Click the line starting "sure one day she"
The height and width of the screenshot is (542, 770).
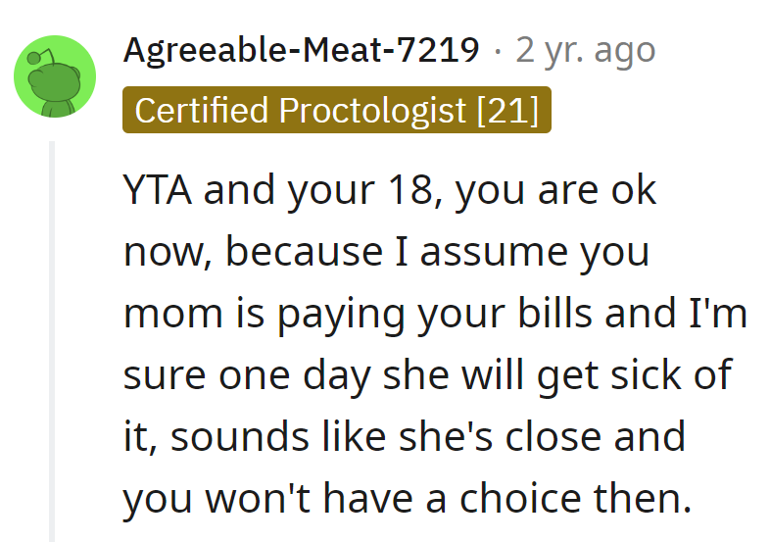(427, 374)
